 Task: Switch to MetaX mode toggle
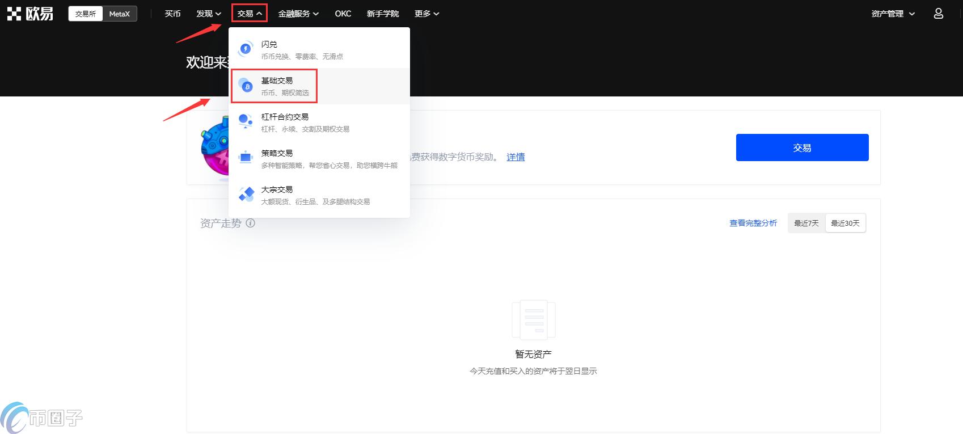click(x=120, y=14)
